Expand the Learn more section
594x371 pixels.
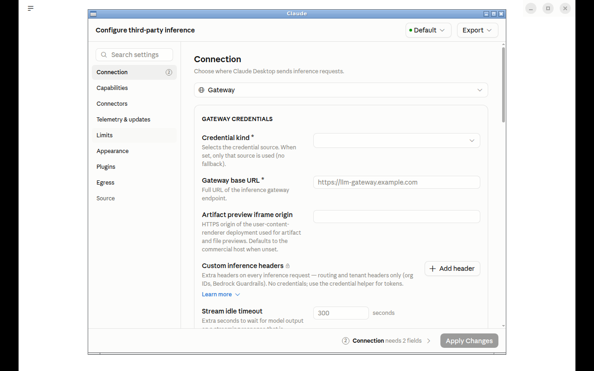(x=221, y=294)
